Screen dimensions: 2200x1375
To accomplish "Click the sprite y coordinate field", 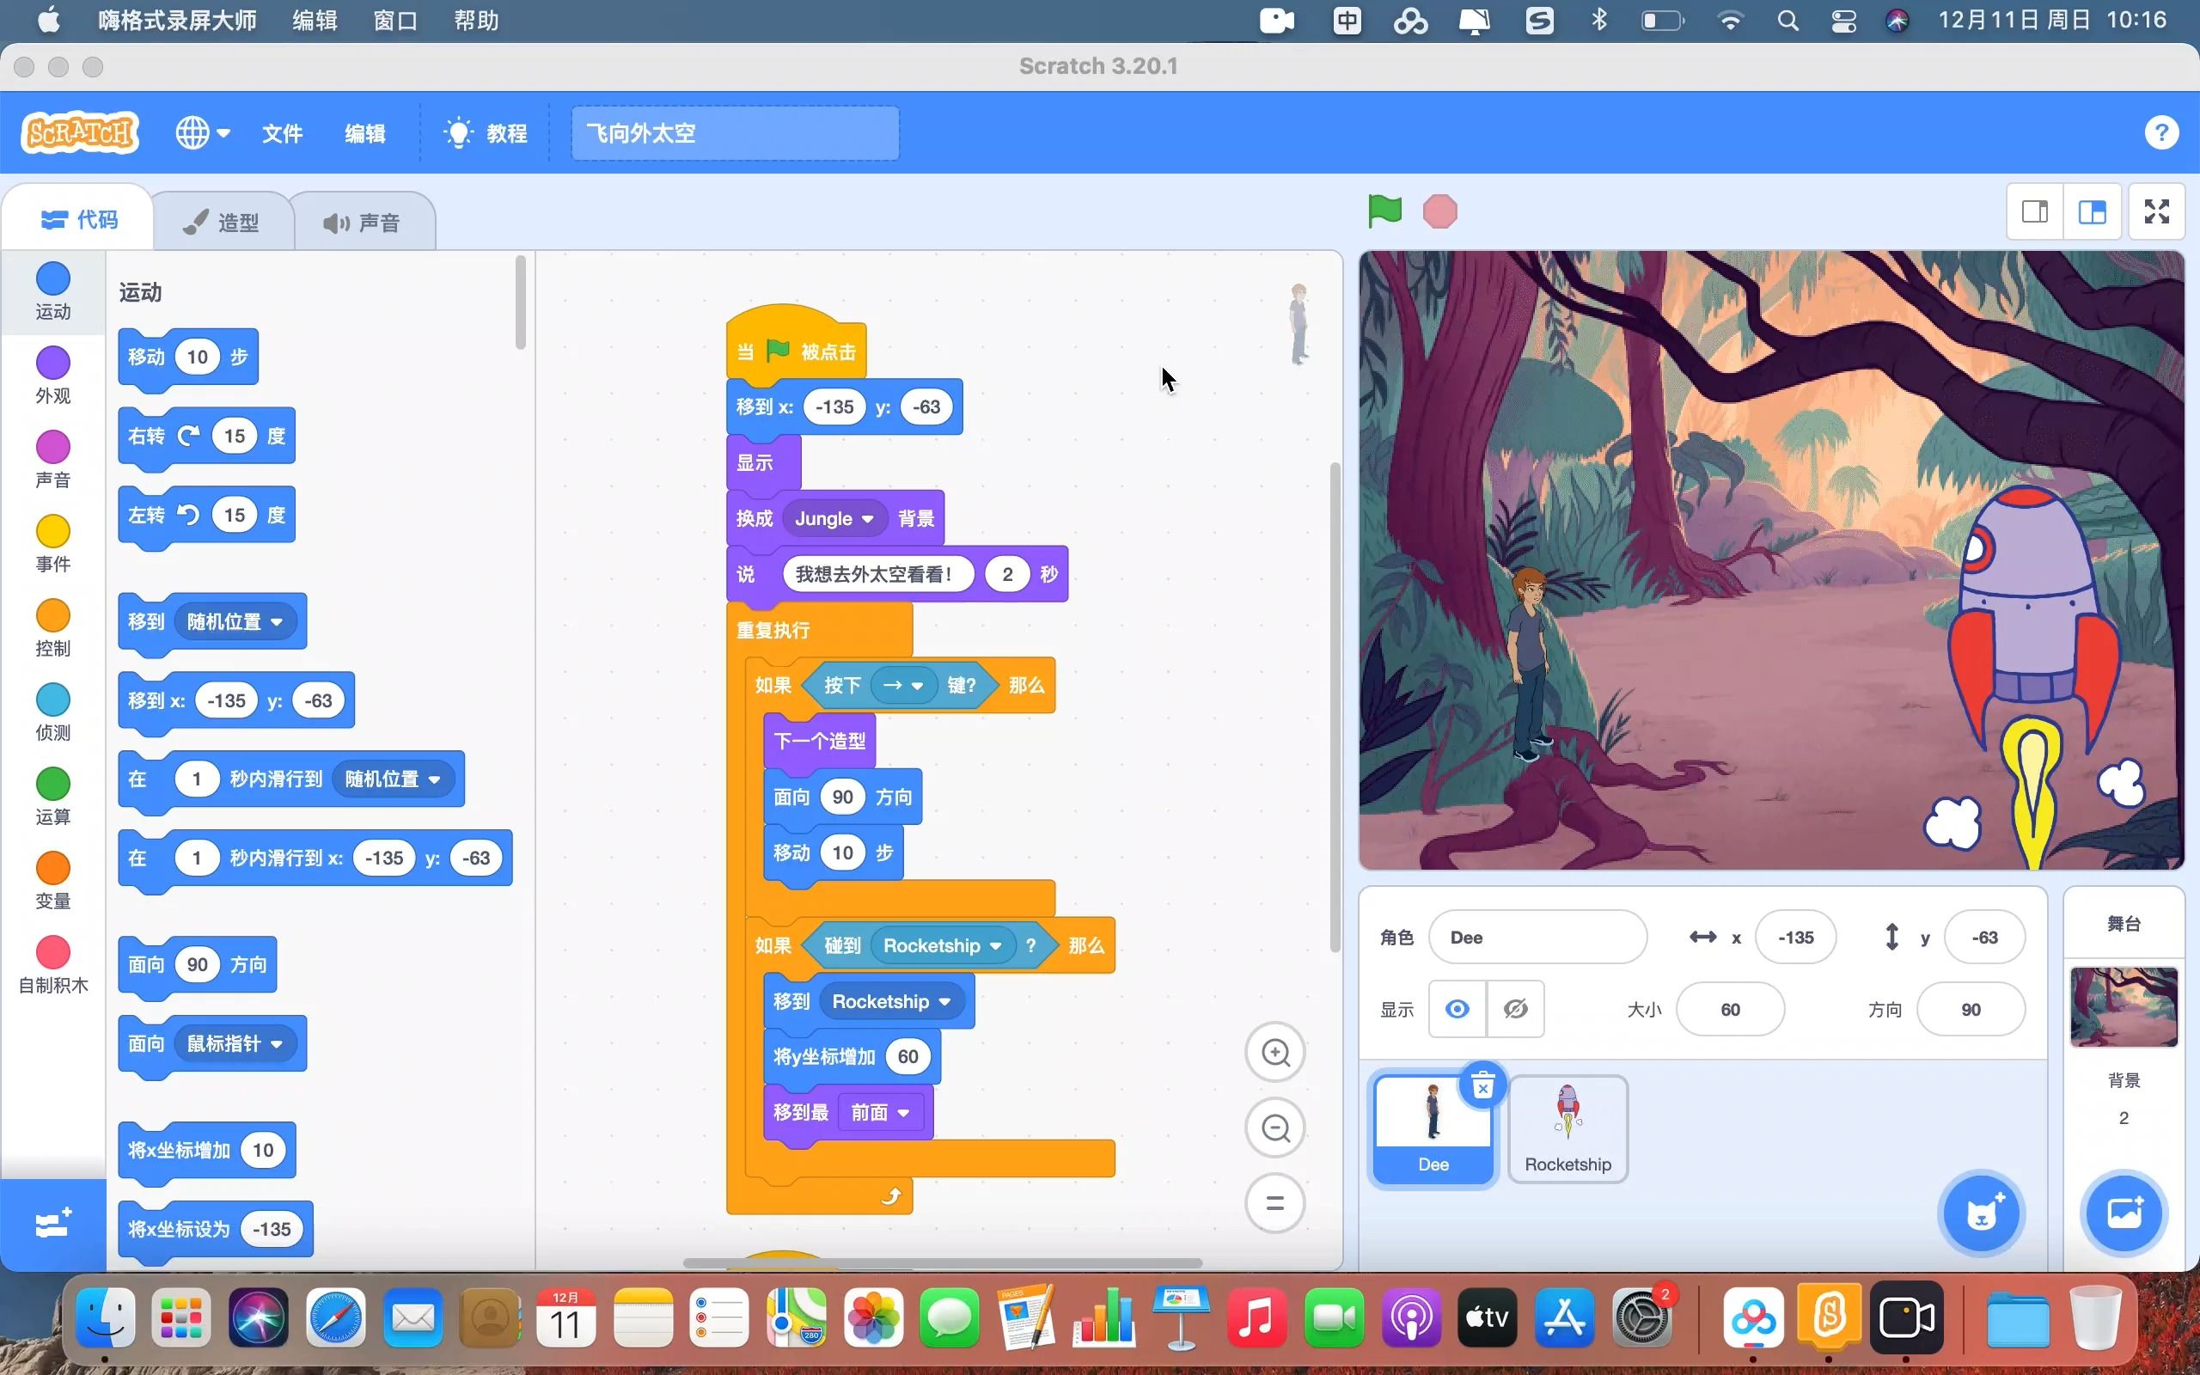I will click(x=1984, y=938).
